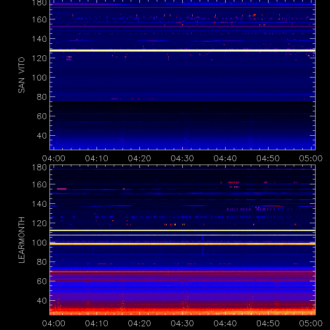This screenshot has width=330, height=330.
Task: Click the 04:10 time label under the San Vito plot
Action: coord(97,158)
